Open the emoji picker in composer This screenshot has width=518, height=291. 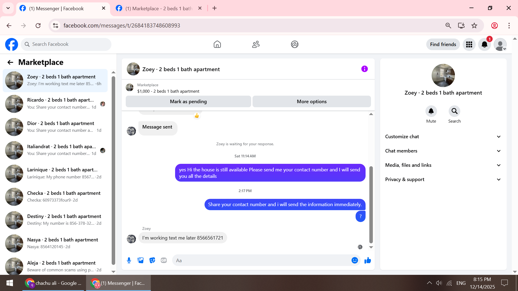355,260
